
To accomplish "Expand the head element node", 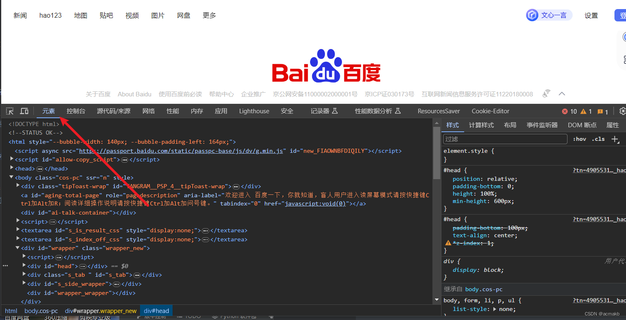I will 12,168.
